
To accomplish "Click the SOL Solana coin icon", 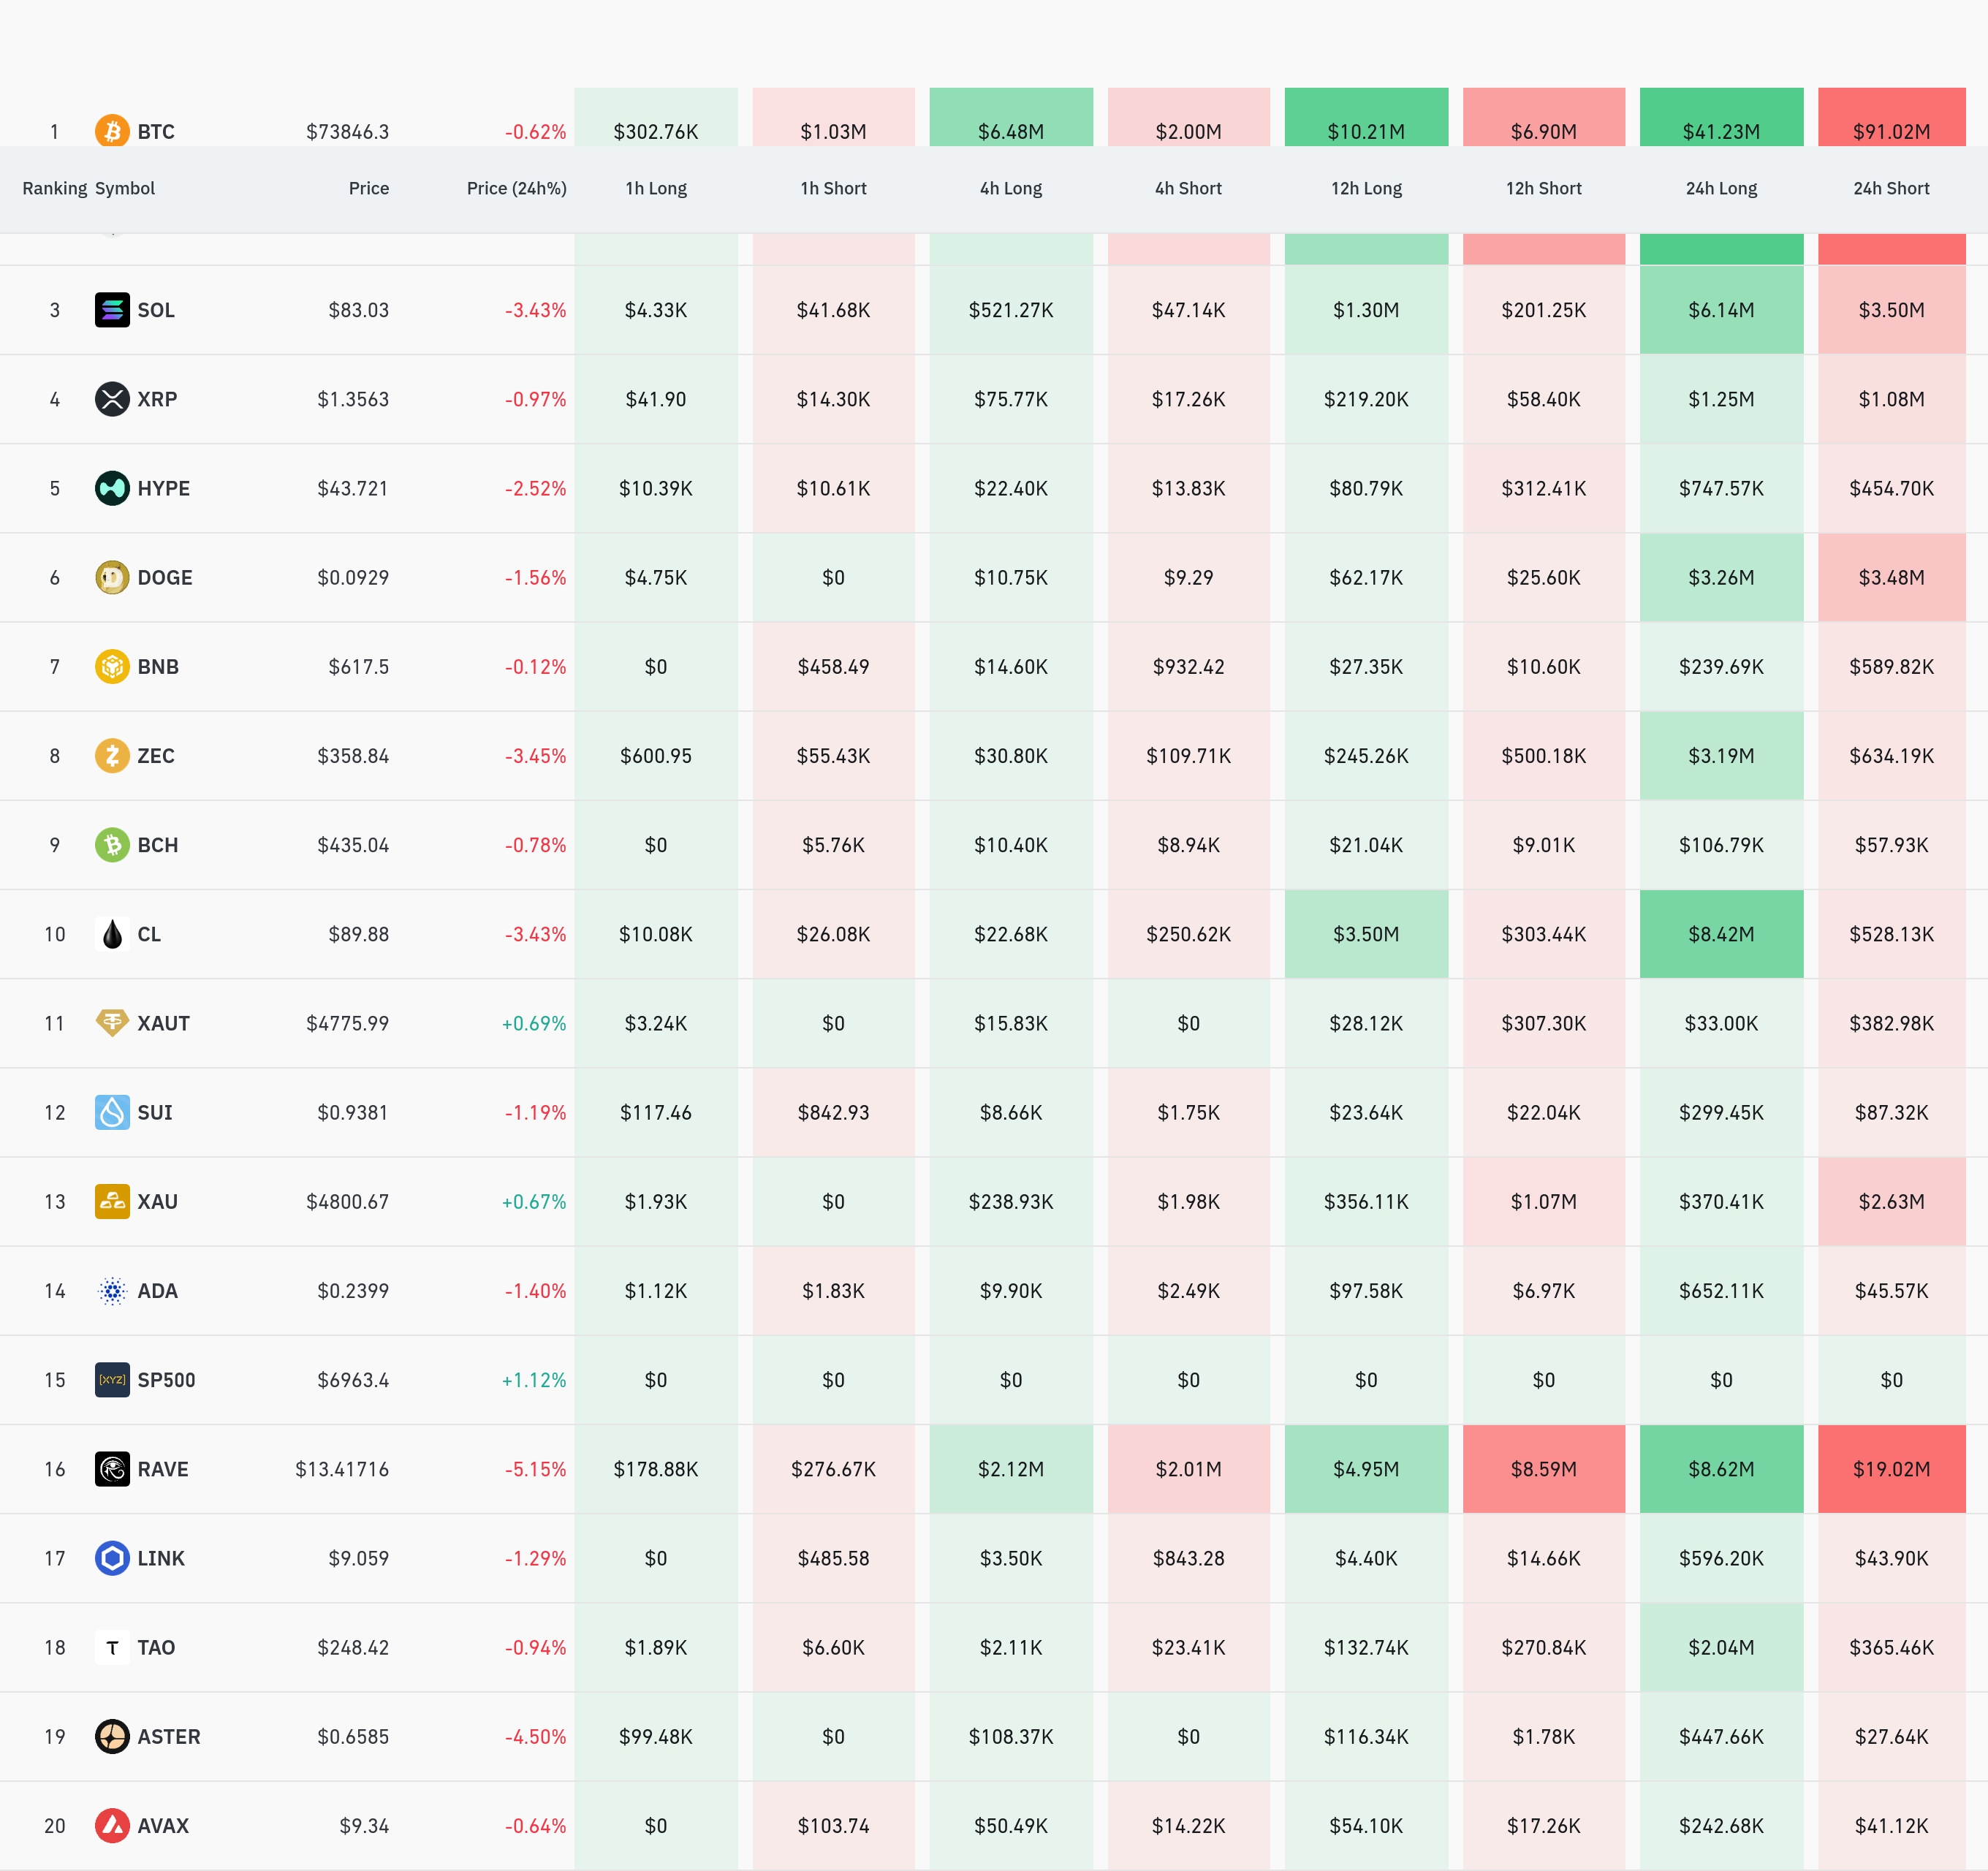I will tap(112, 310).
